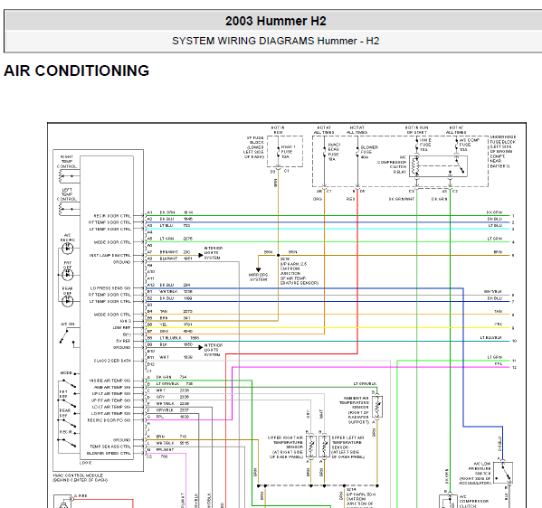The height and width of the screenshot is (508, 542).
Task: Click the DK GRN/WHT wire label under relay
Action: (402, 199)
